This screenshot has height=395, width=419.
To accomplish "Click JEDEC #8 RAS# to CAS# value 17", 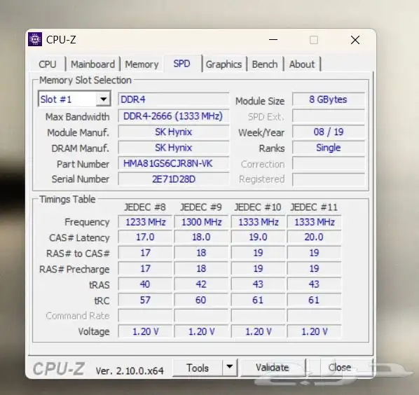I will 145,253.
